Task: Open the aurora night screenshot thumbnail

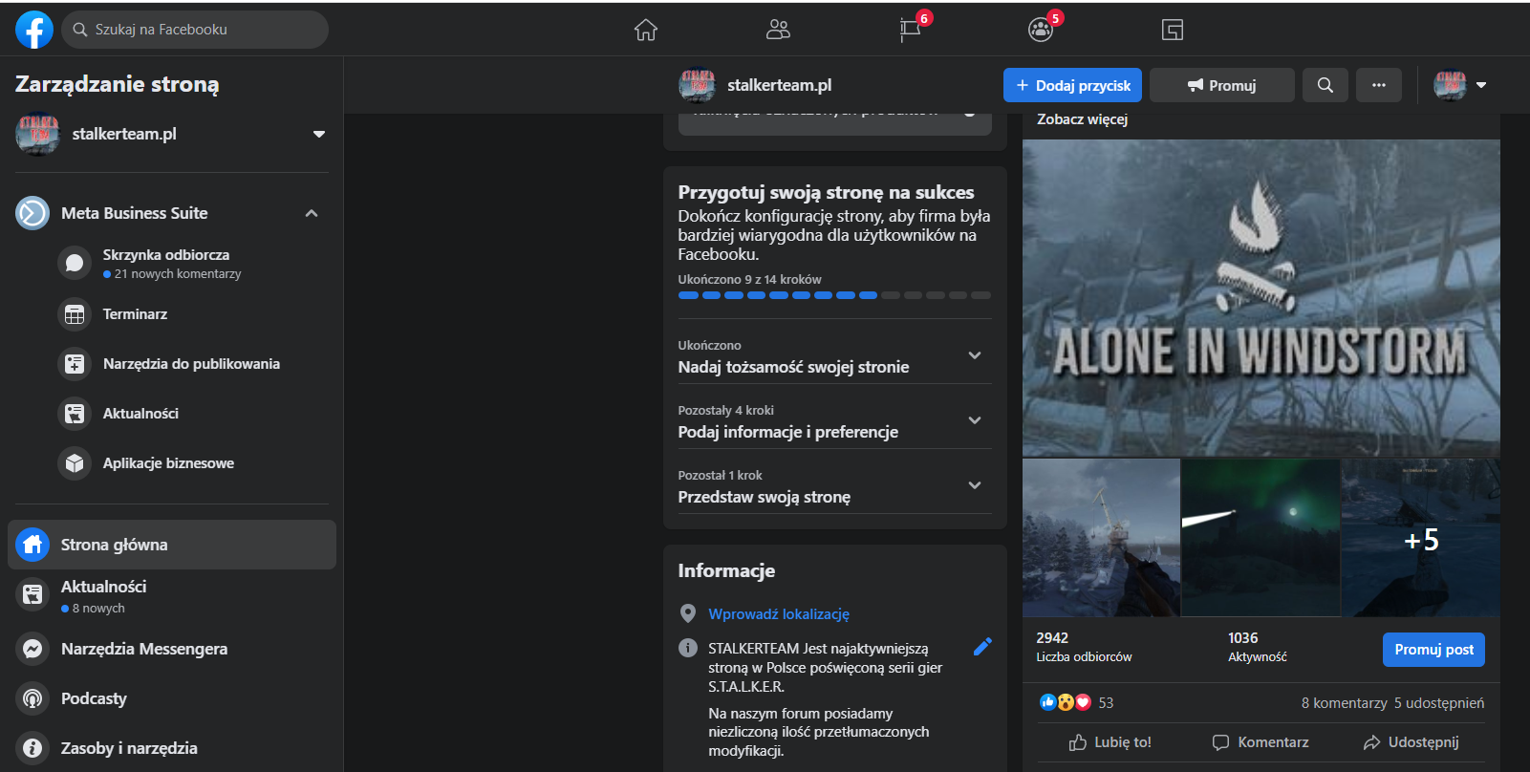Action: (1261, 538)
